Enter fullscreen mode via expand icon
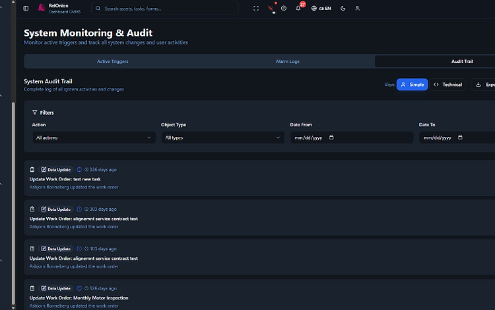 pyautogui.click(x=256, y=9)
